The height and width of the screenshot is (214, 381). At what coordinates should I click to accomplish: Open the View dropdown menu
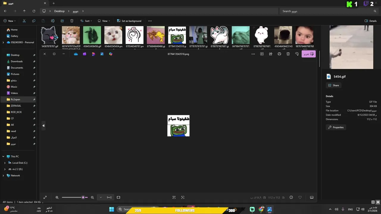(x=104, y=21)
